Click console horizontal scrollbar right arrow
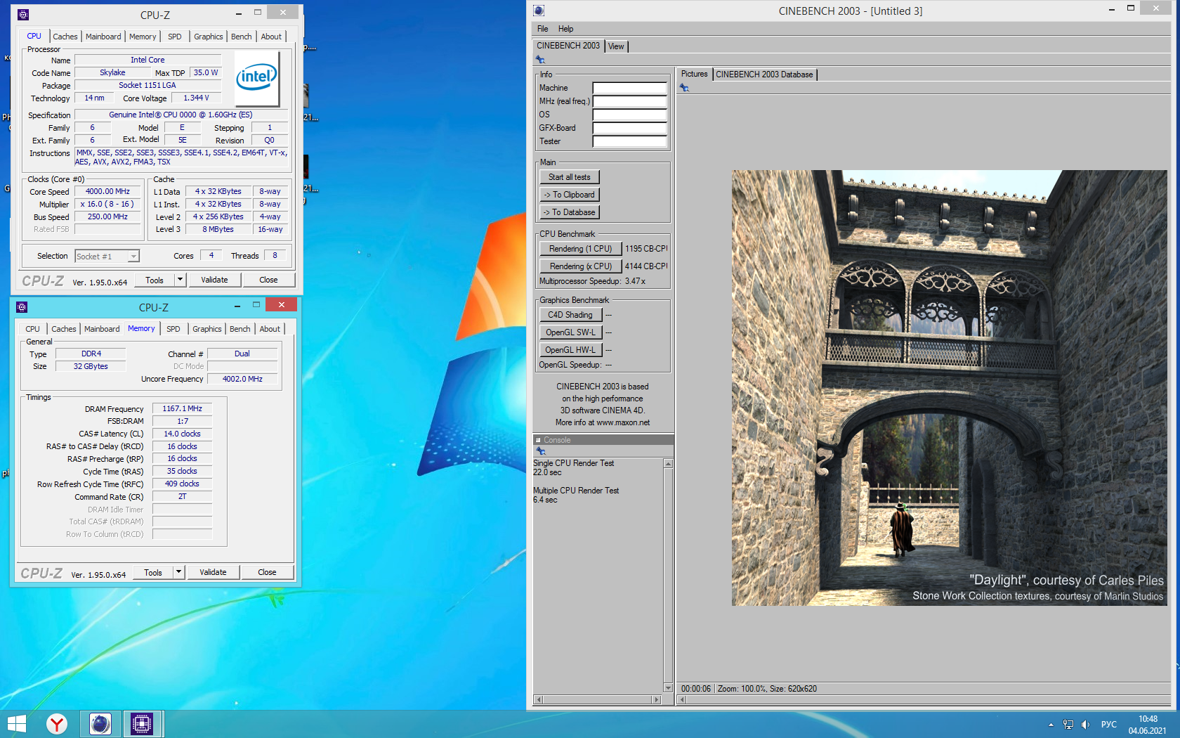 pyautogui.click(x=656, y=699)
